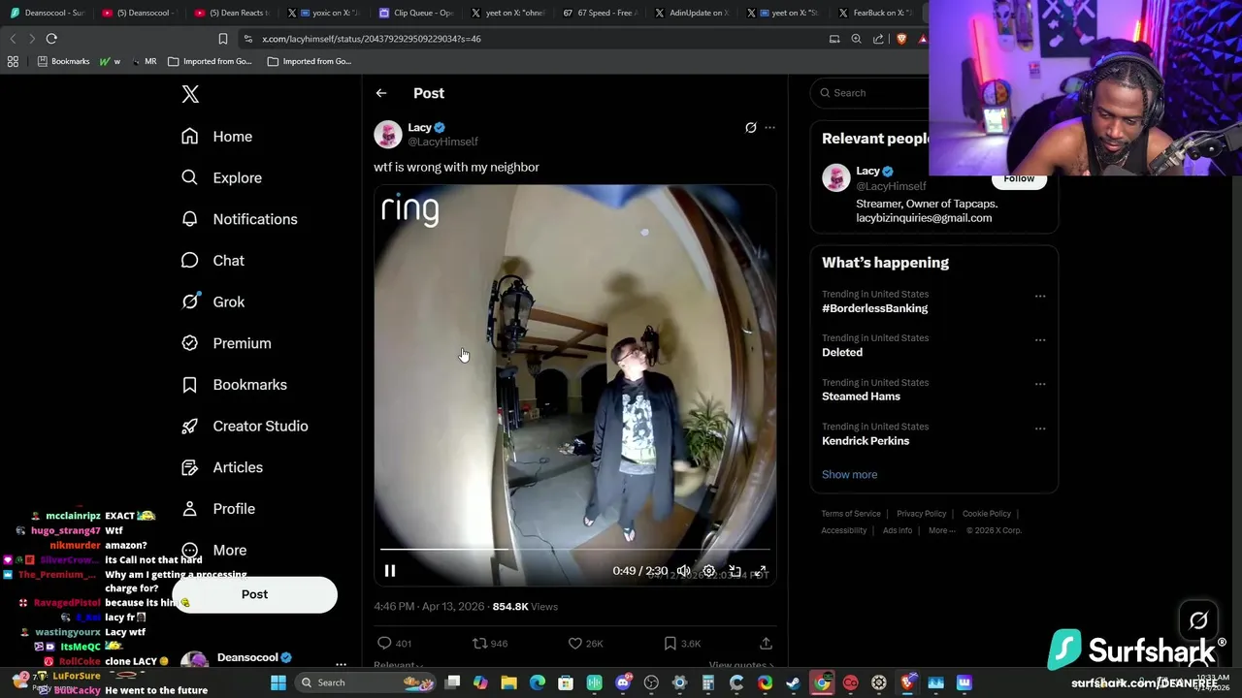Open options for Kendrick Perkins trend
Screen dimensions: 1242x698
(x=1040, y=428)
